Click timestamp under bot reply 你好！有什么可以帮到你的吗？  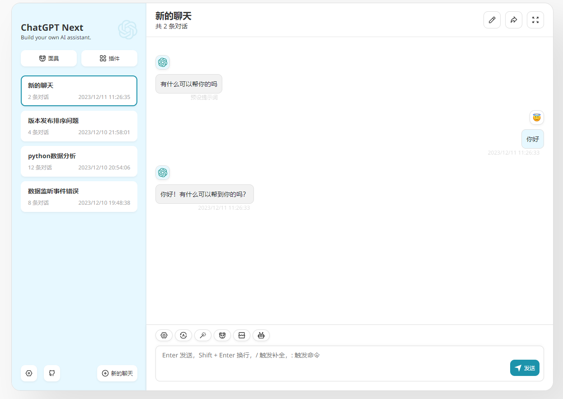click(x=224, y=208)
